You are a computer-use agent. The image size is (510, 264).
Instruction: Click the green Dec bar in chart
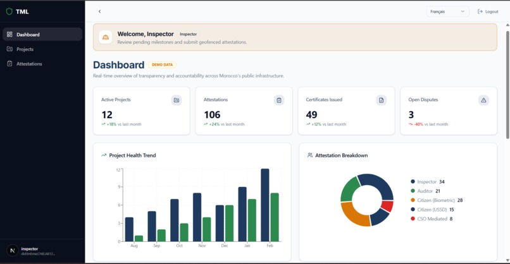(229, 223)
